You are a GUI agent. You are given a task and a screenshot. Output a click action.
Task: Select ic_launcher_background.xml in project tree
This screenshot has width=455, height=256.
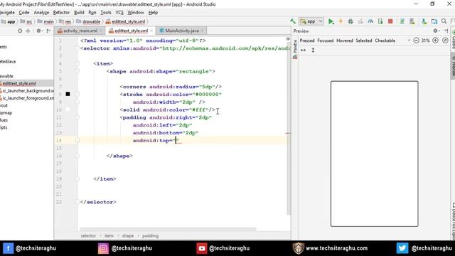point(28,91)
